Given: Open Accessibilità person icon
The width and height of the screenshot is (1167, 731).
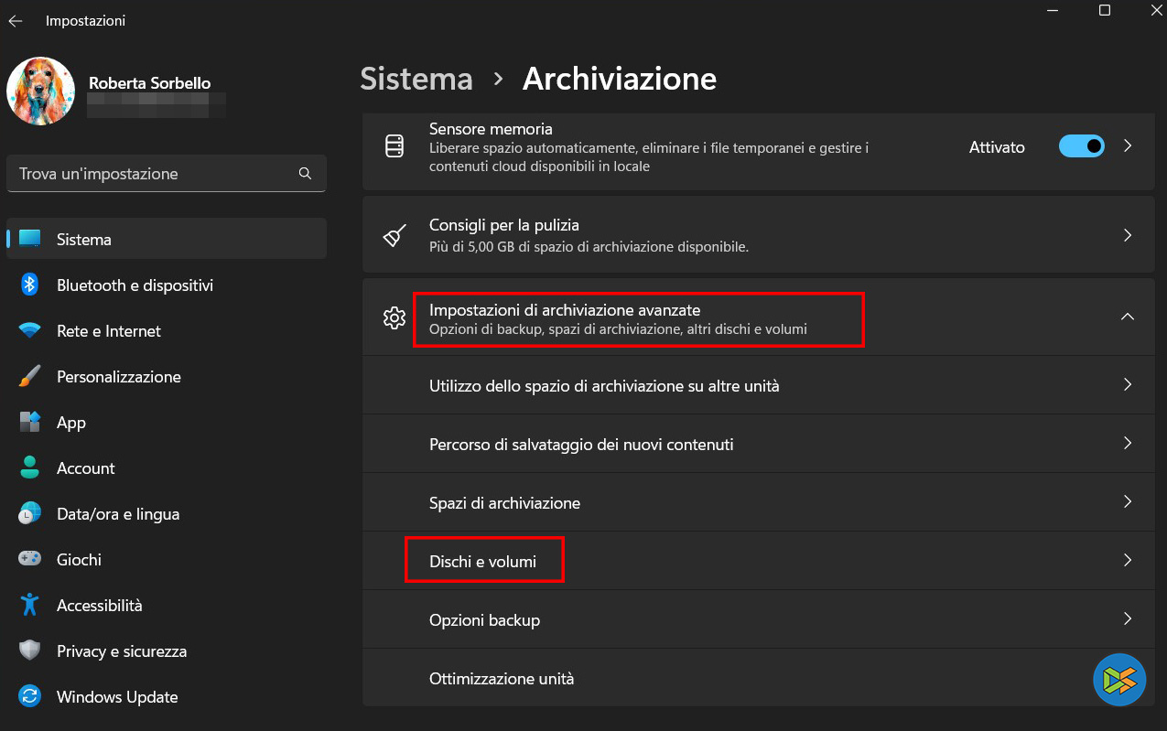Looking at the screenshot, I should (29, 605).
